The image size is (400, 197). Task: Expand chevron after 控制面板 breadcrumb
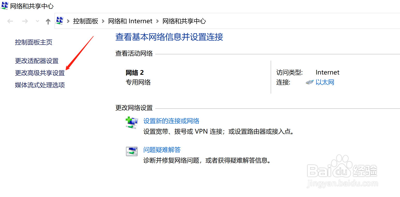tap(103, 21)
